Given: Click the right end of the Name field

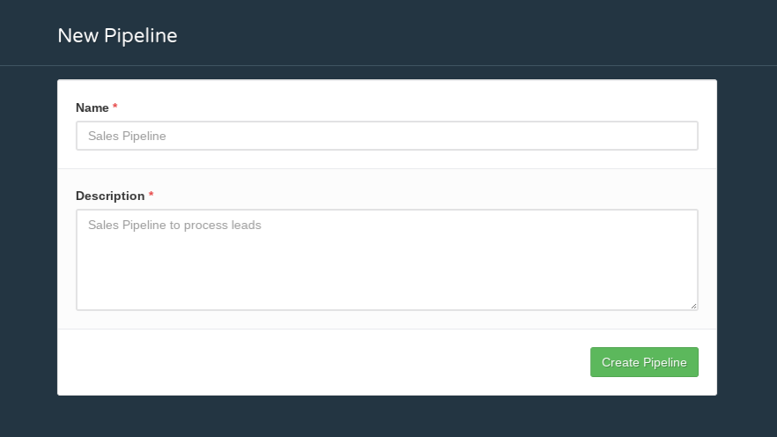Looking at the screenshot, I should click(684, 136).
